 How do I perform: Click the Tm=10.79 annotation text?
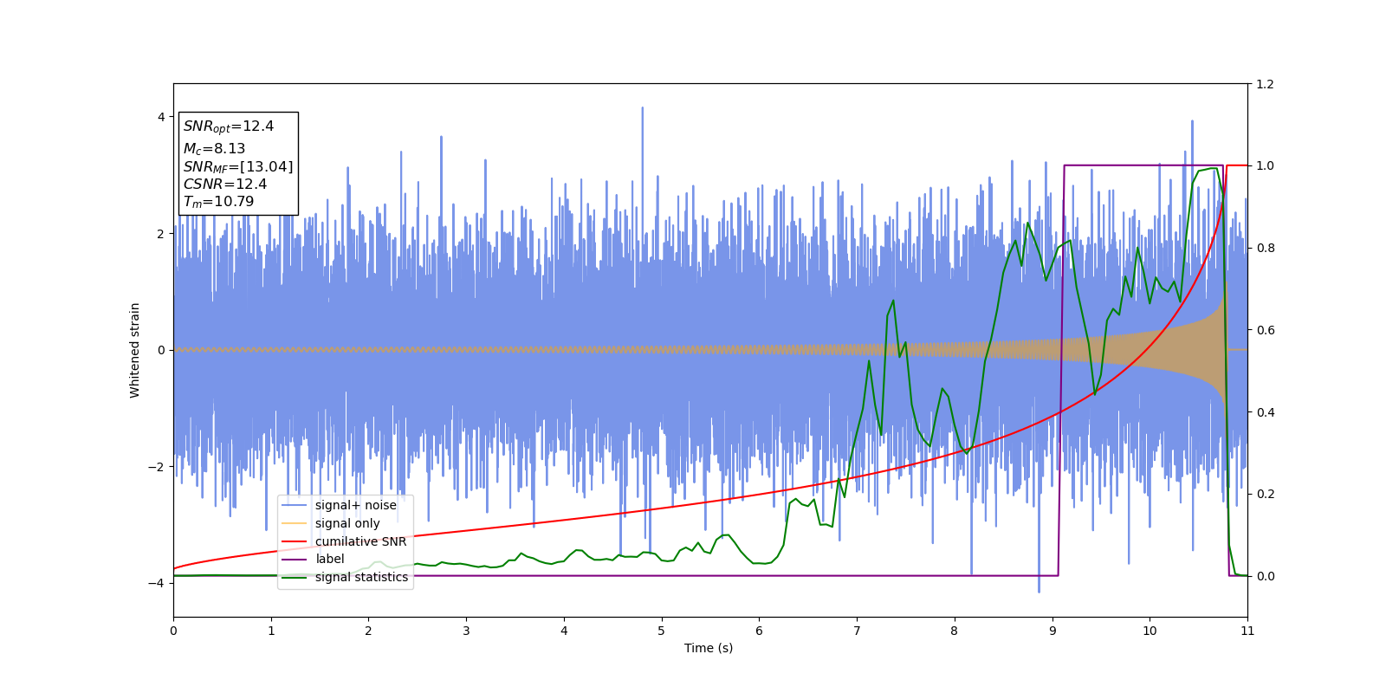tap(218, 202)
